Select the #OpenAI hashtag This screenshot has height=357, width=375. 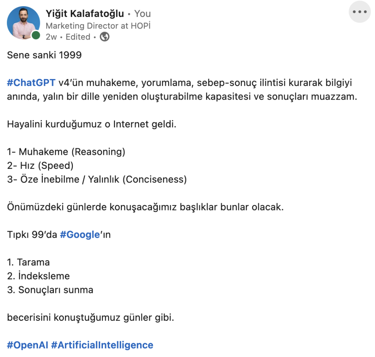27,345
